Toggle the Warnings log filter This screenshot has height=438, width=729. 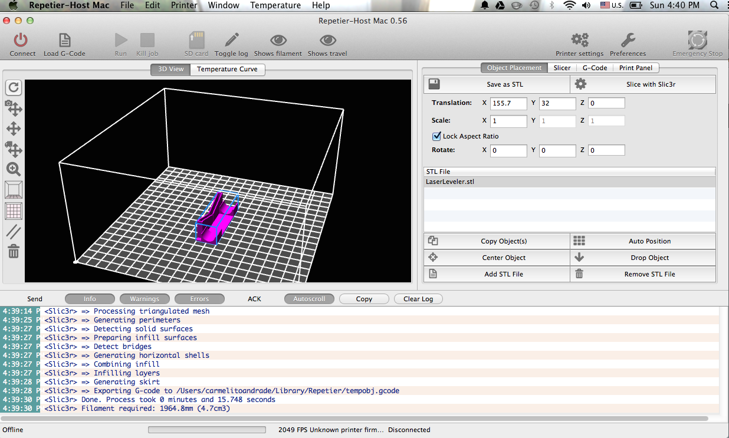coord(145,299)
